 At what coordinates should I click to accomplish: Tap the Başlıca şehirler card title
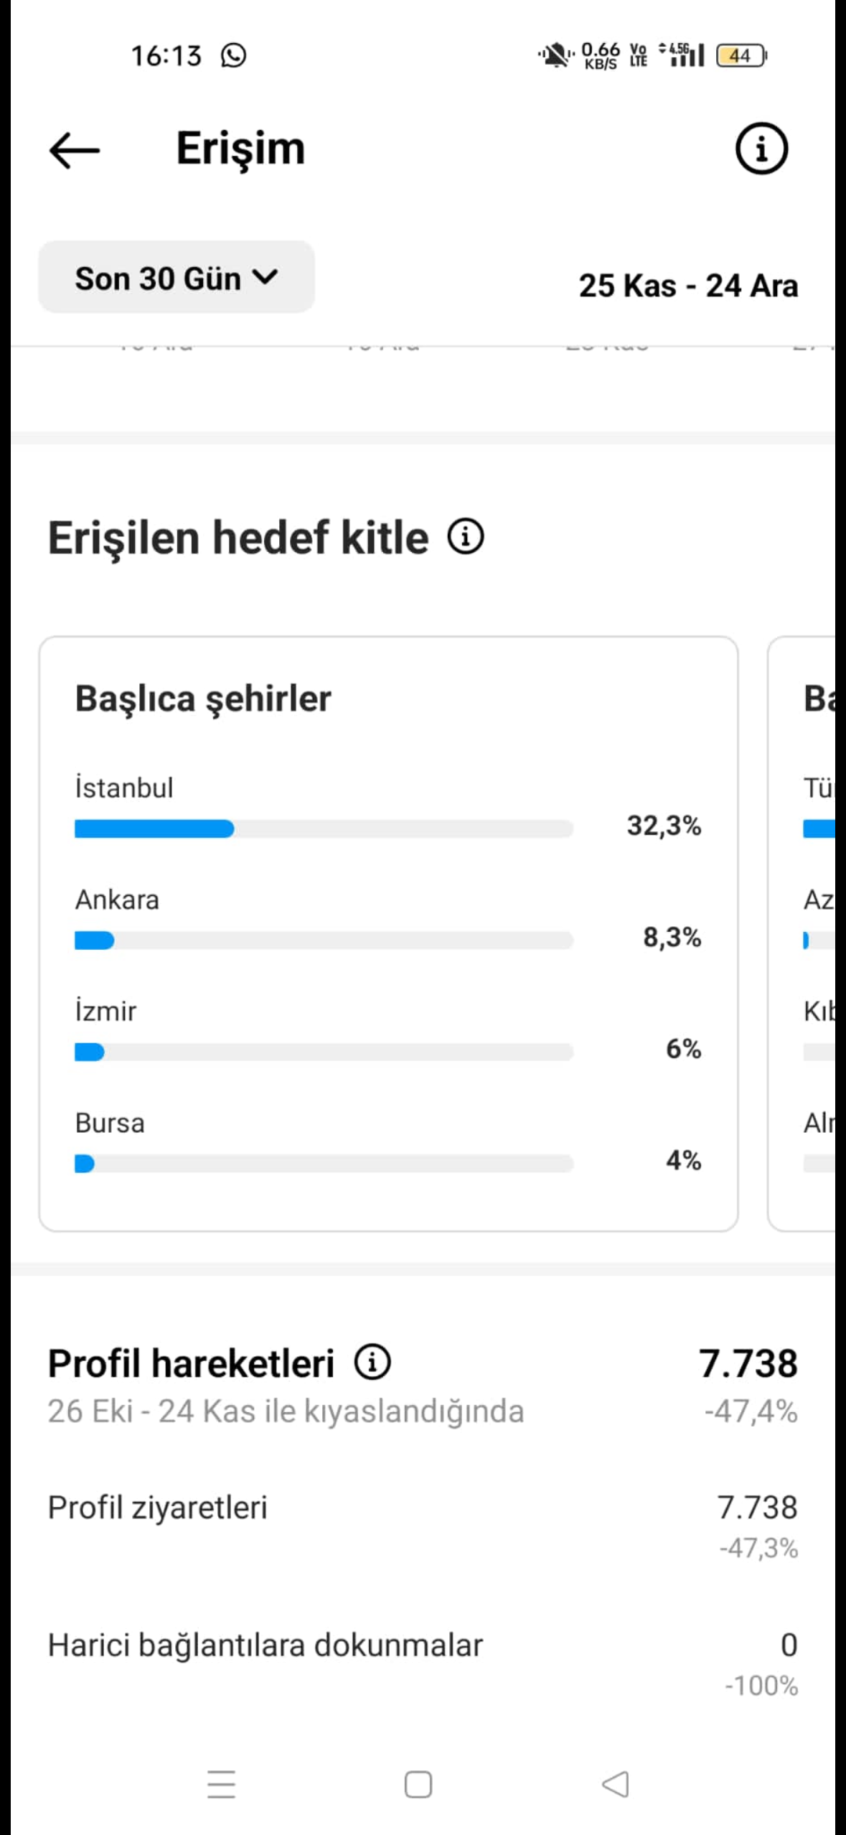203,699
